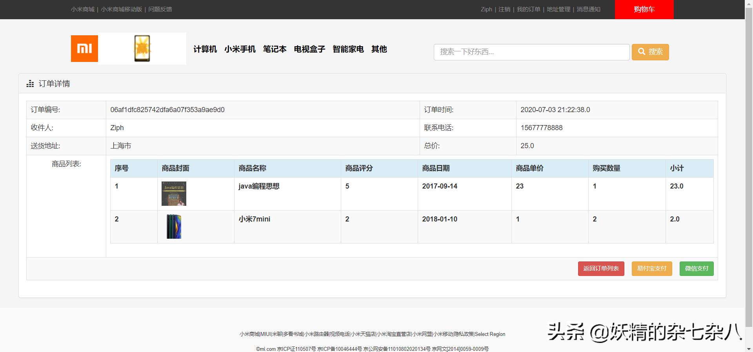
Task: Open 消息通知 in the top bar
Action: 588,9
